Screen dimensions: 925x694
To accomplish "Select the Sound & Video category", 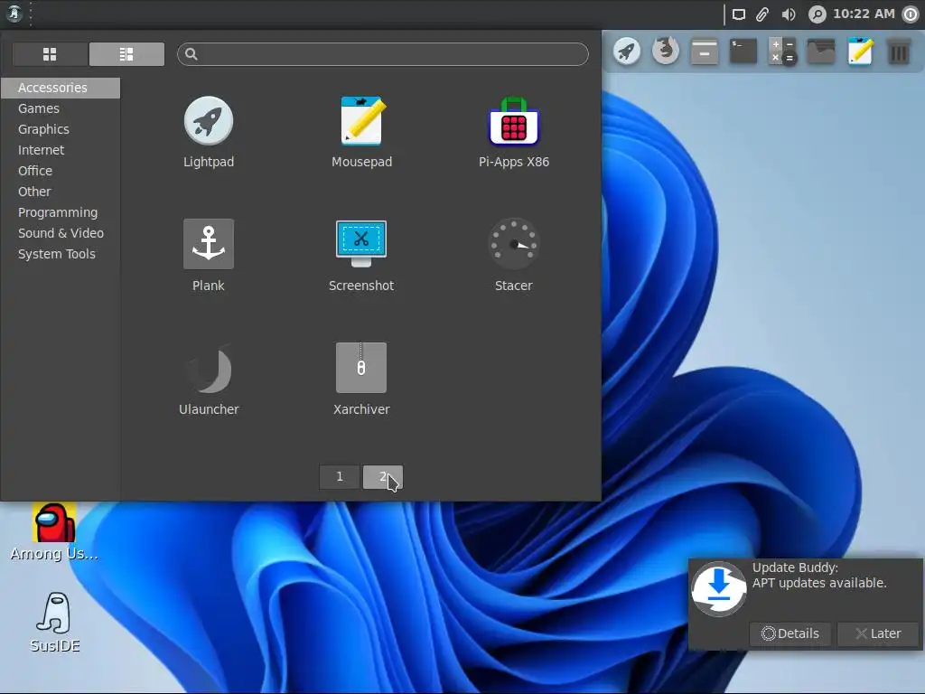I will point(61,233).
